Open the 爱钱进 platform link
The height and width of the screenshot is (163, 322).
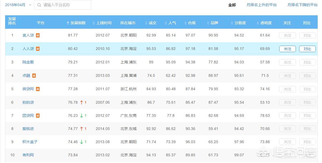click(x=28, y=129)
